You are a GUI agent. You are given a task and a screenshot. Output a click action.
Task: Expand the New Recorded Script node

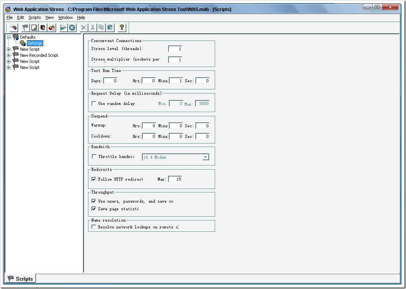pyautogui.click(x=9, y=55)
